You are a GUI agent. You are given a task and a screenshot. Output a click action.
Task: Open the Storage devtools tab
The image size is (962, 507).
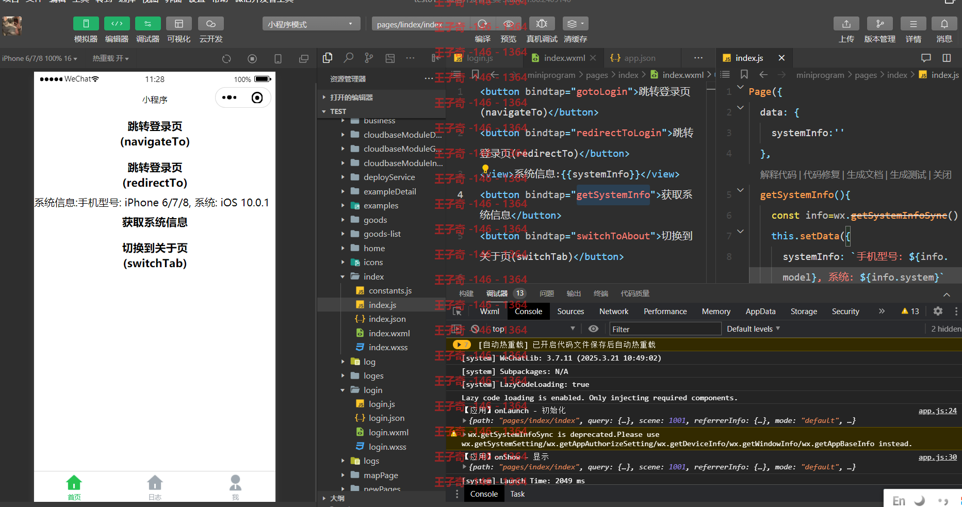point(804,312)
